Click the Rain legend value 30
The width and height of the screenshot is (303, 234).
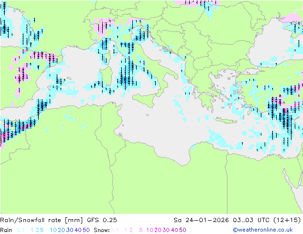[x=70, y=230]
